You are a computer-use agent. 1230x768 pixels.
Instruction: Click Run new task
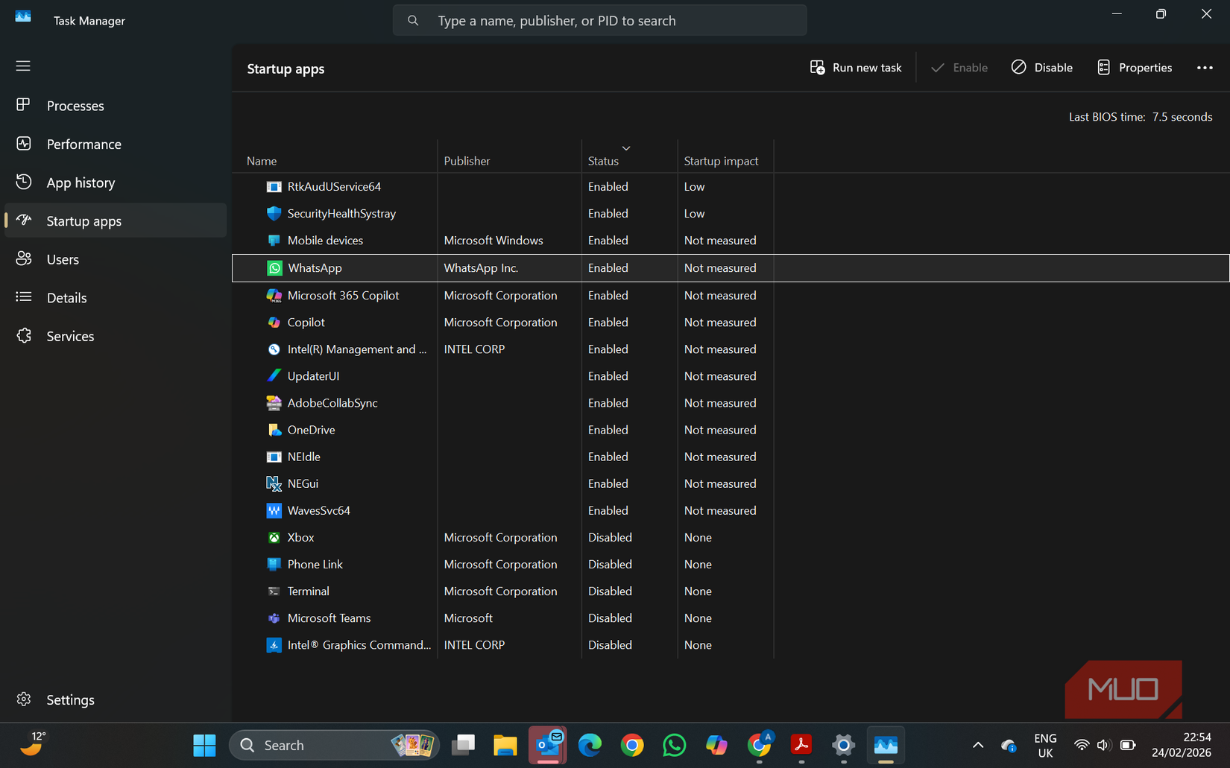[x=855, y=67]
